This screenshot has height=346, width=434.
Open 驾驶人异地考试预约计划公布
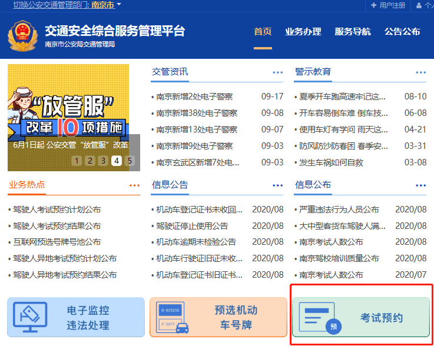point(65,258)
